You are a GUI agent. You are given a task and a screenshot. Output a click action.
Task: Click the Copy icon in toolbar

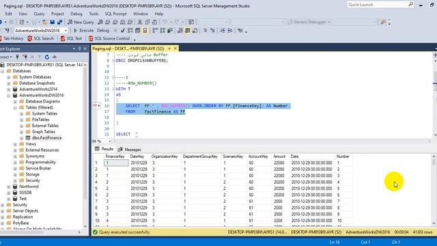pos(147,22)
